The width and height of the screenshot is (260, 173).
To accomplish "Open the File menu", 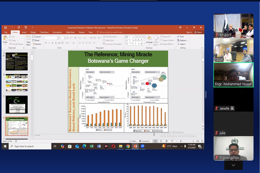I will (6, 32).
